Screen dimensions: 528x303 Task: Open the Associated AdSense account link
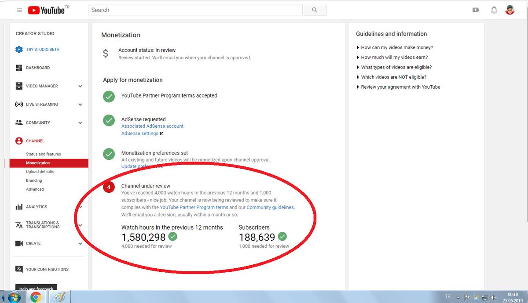click(x=152, y=126)
